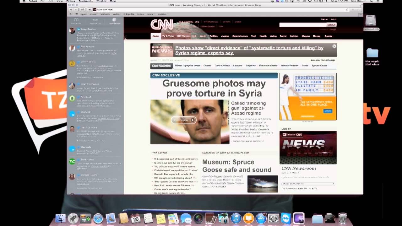This screenshot has height=226, width=402.
Task: Close the breaking news banner
Action: tap(334, 46)
